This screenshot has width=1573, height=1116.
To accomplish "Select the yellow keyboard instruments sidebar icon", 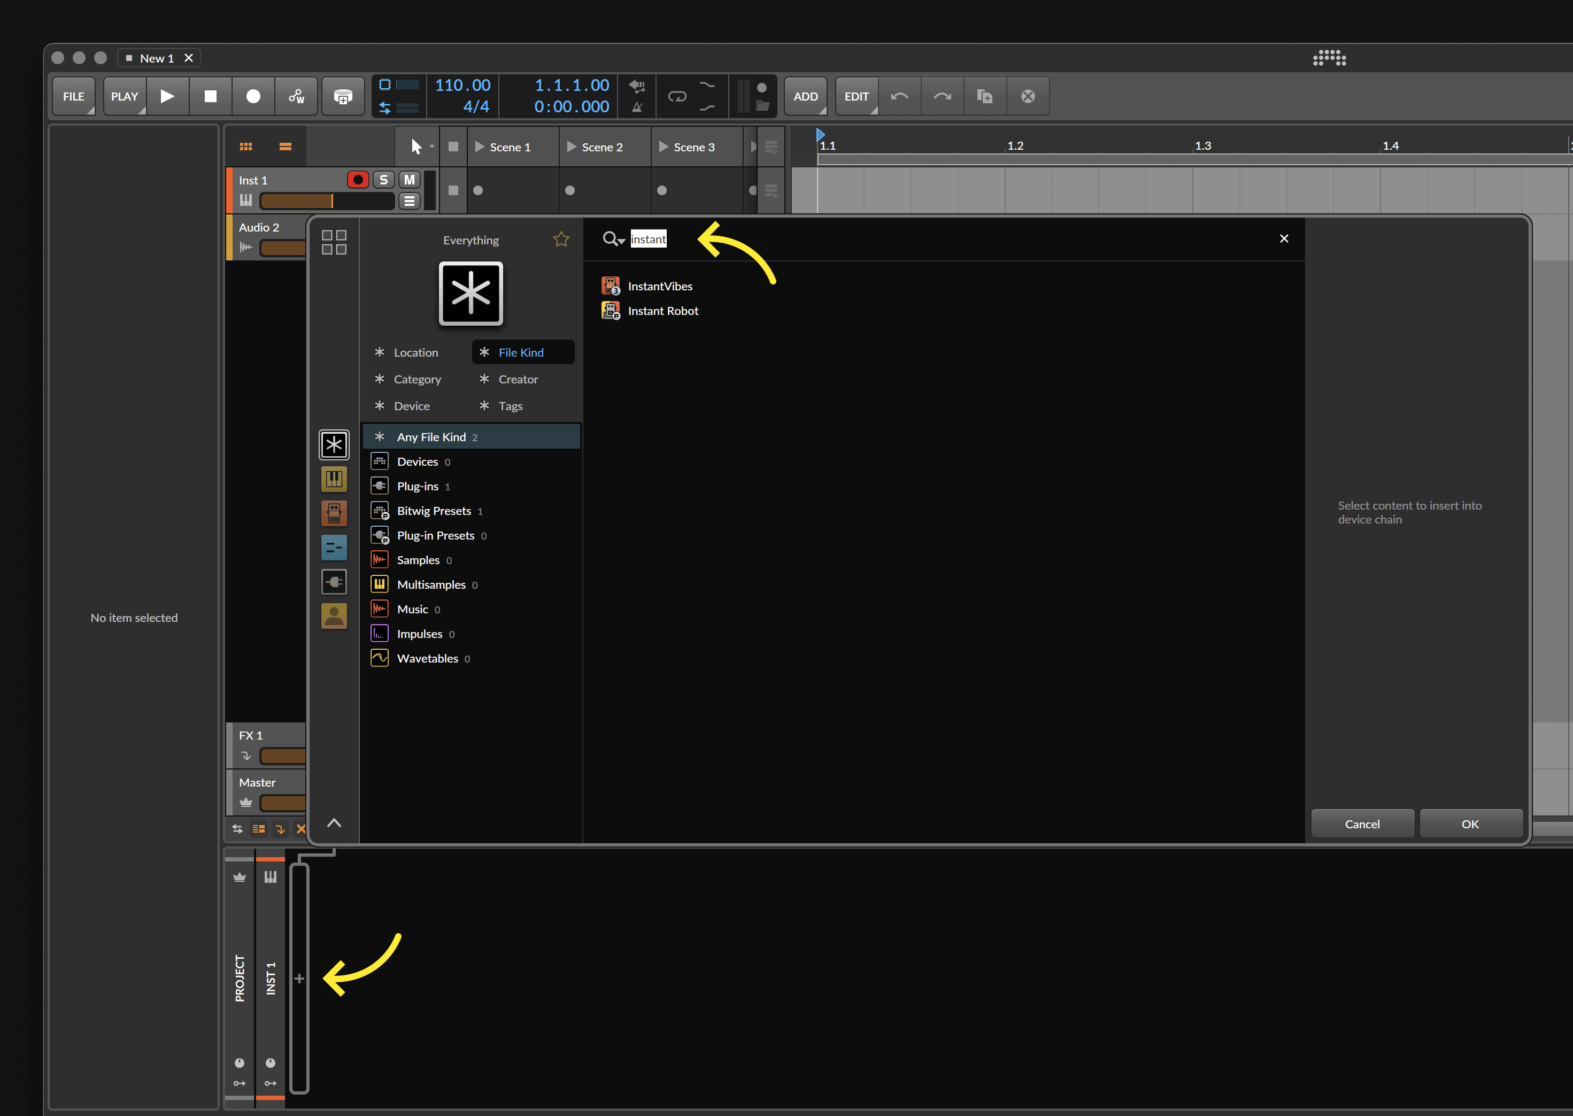I will [334, 479].
